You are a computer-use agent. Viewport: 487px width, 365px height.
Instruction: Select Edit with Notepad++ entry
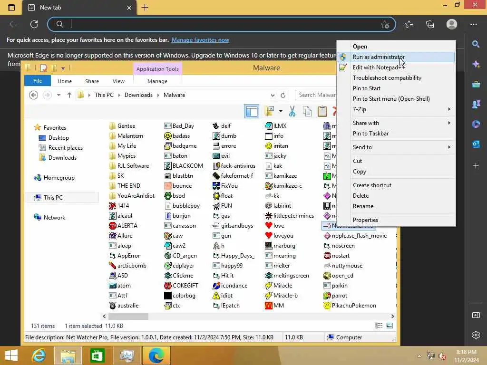click(x=396, y=67)
